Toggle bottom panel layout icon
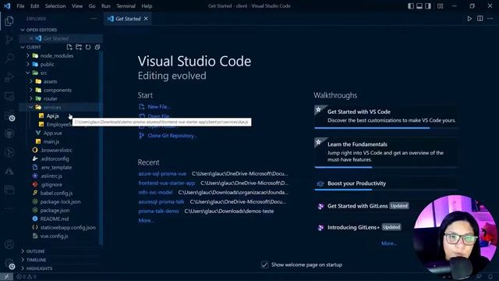This screenshot has height=281, width=499. point(419,5)
